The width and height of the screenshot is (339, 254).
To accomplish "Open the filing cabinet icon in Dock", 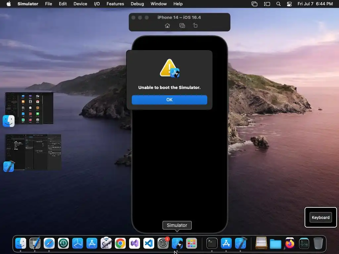I will 261,243.
